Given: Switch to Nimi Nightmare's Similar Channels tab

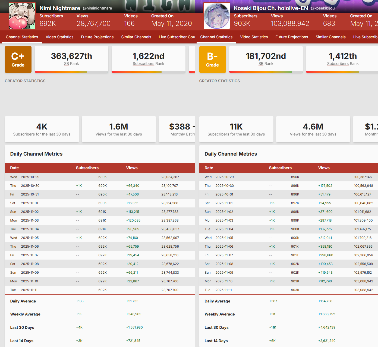Looking at the screenshot, I should click(x=136, y=37).
